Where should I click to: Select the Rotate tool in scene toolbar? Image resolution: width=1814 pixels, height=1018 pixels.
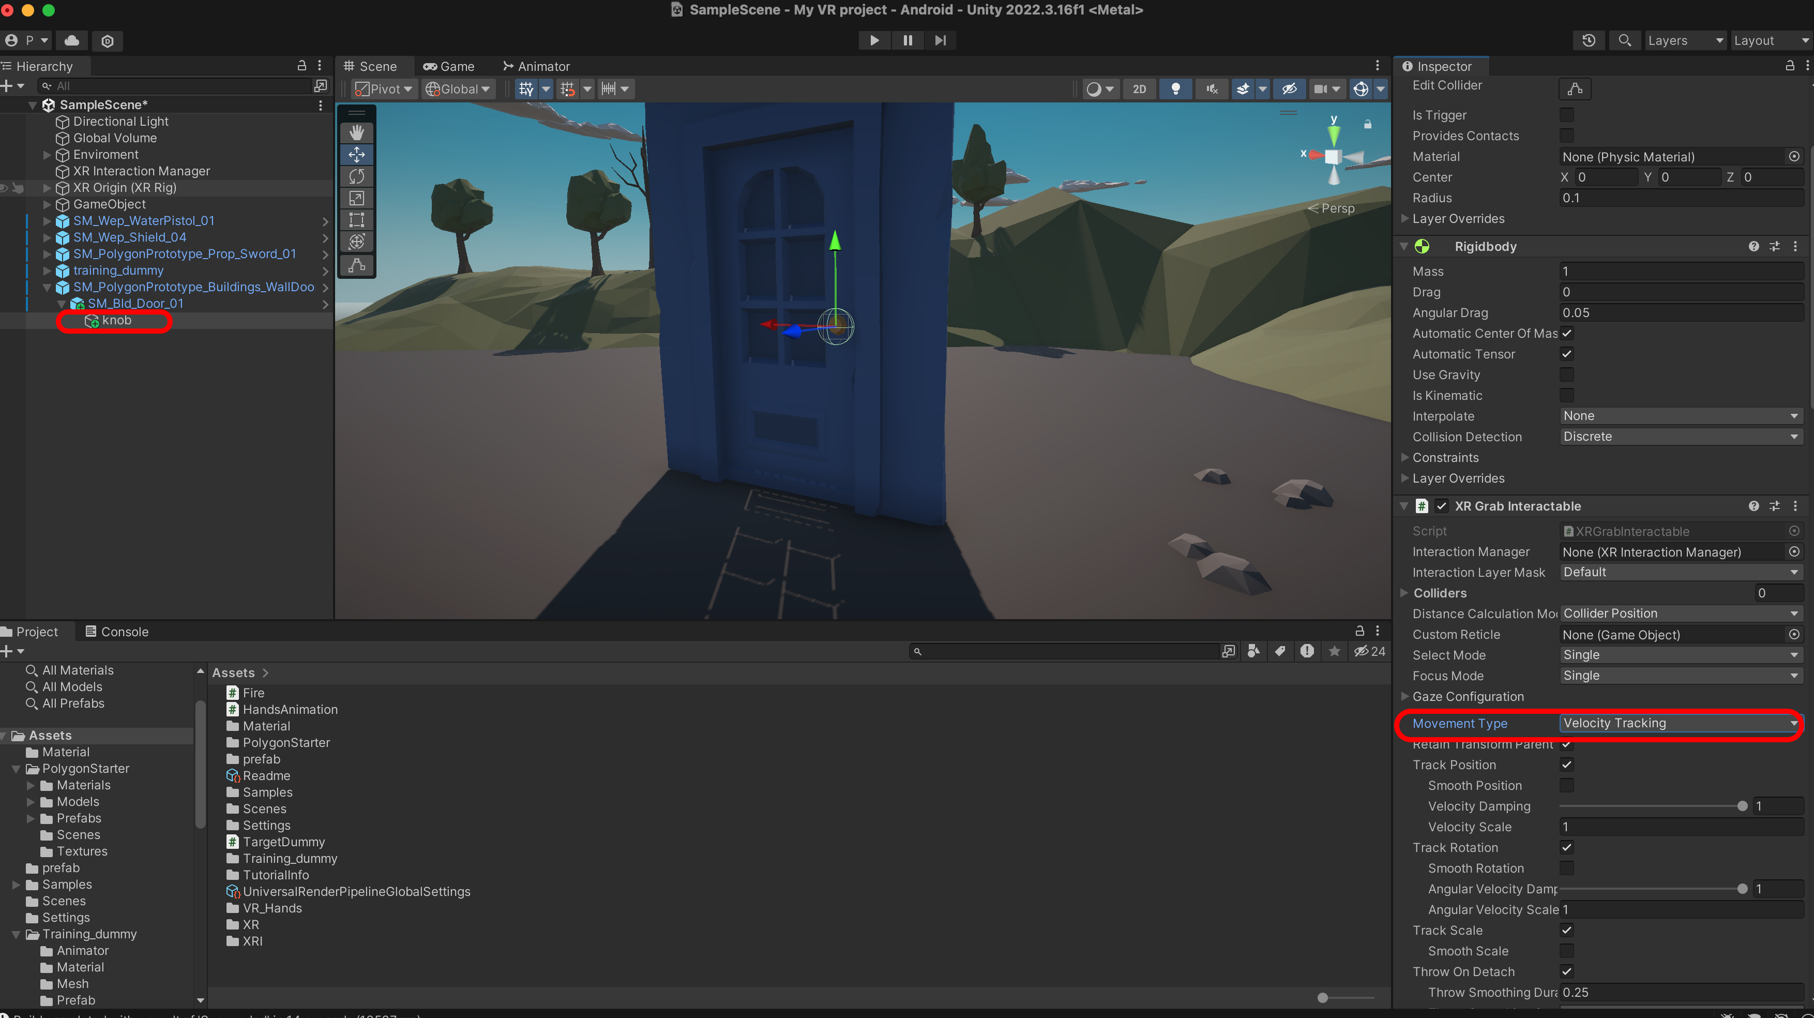click(356, 176)
